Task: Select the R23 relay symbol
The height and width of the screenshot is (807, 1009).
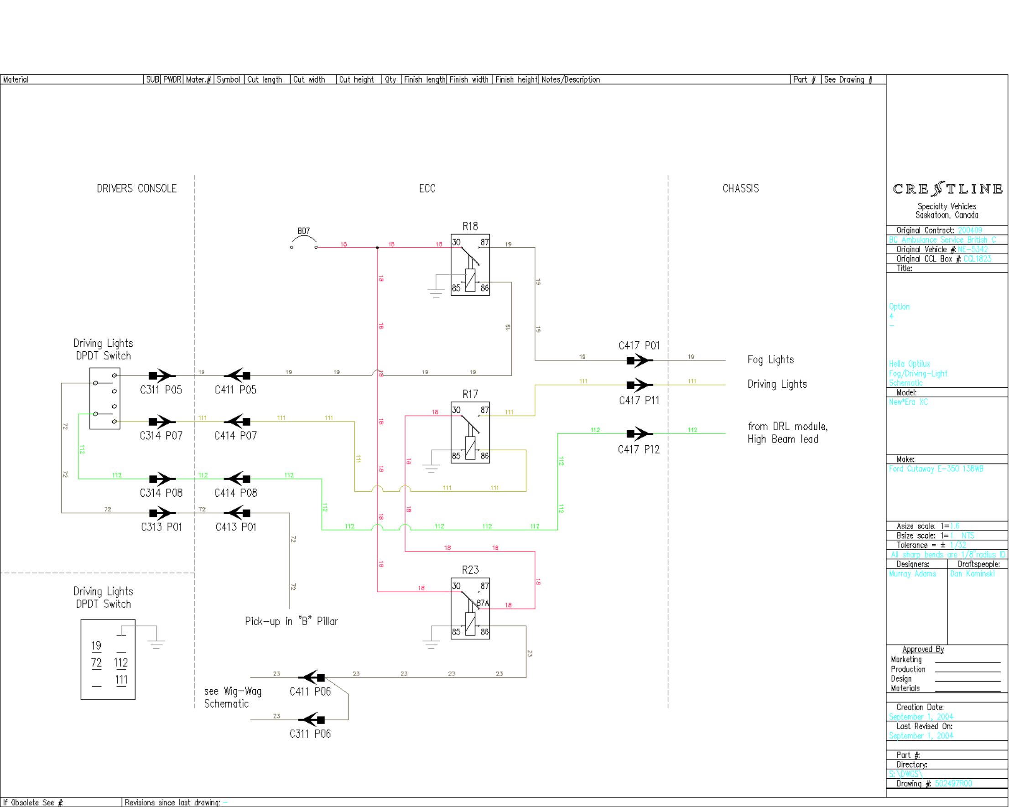Action: tap(470, 609)
